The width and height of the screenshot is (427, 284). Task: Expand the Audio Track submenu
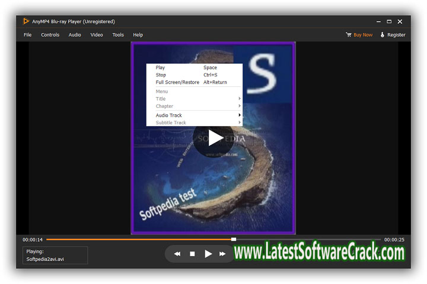tap(240, 115)
